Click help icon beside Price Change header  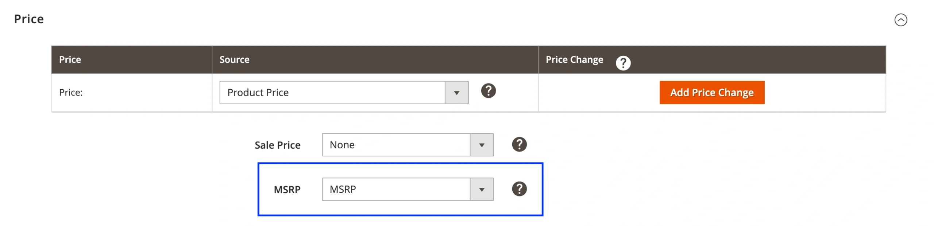click(x=623, y=63)
